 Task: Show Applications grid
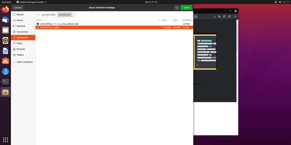5,140
